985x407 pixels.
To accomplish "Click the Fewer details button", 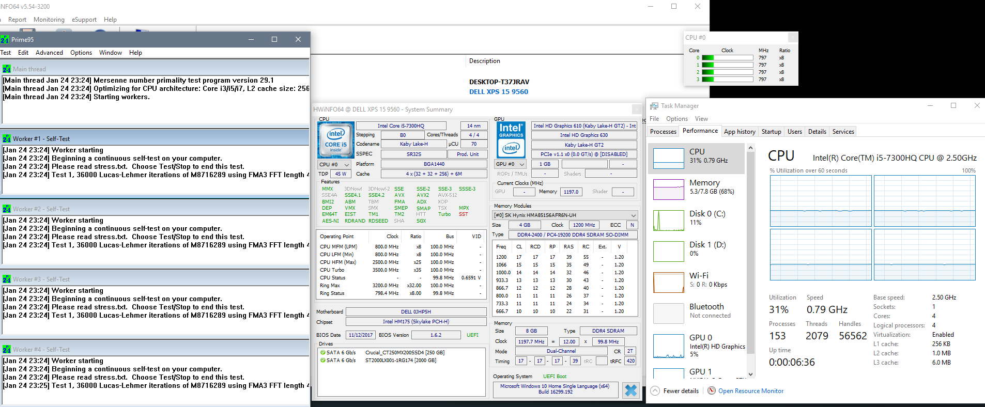I will tap(674, 391).
